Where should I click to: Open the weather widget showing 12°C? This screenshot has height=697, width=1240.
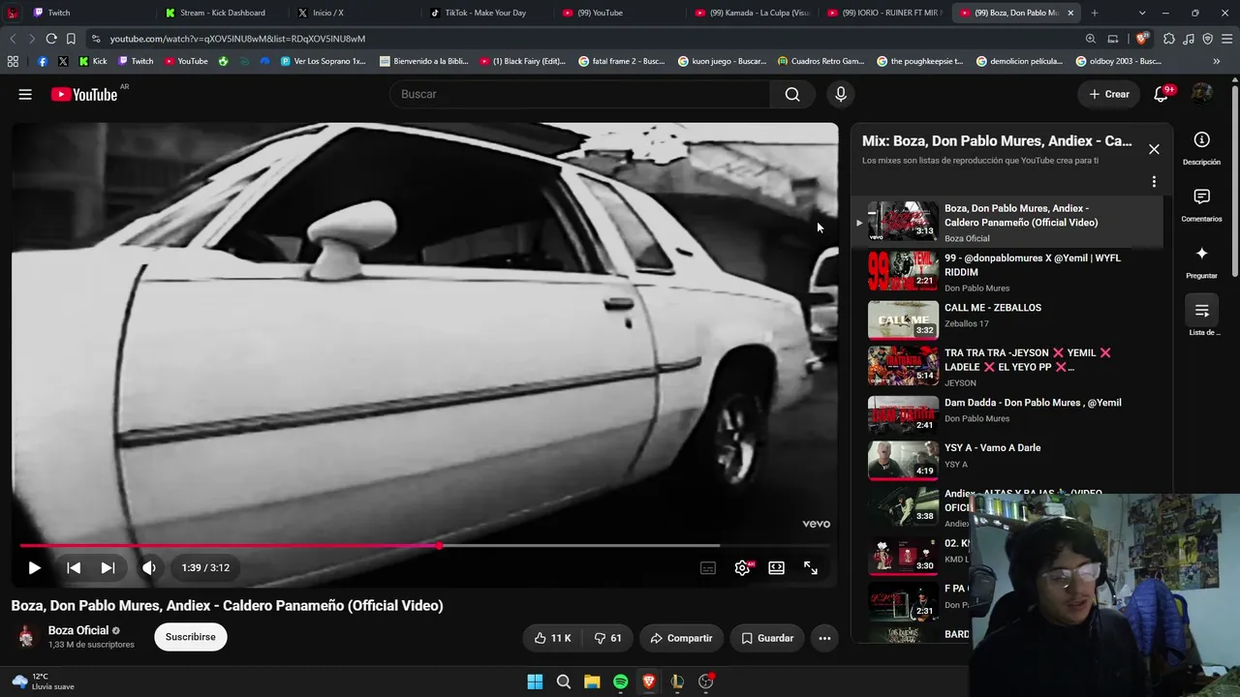(x=43, y=682)
